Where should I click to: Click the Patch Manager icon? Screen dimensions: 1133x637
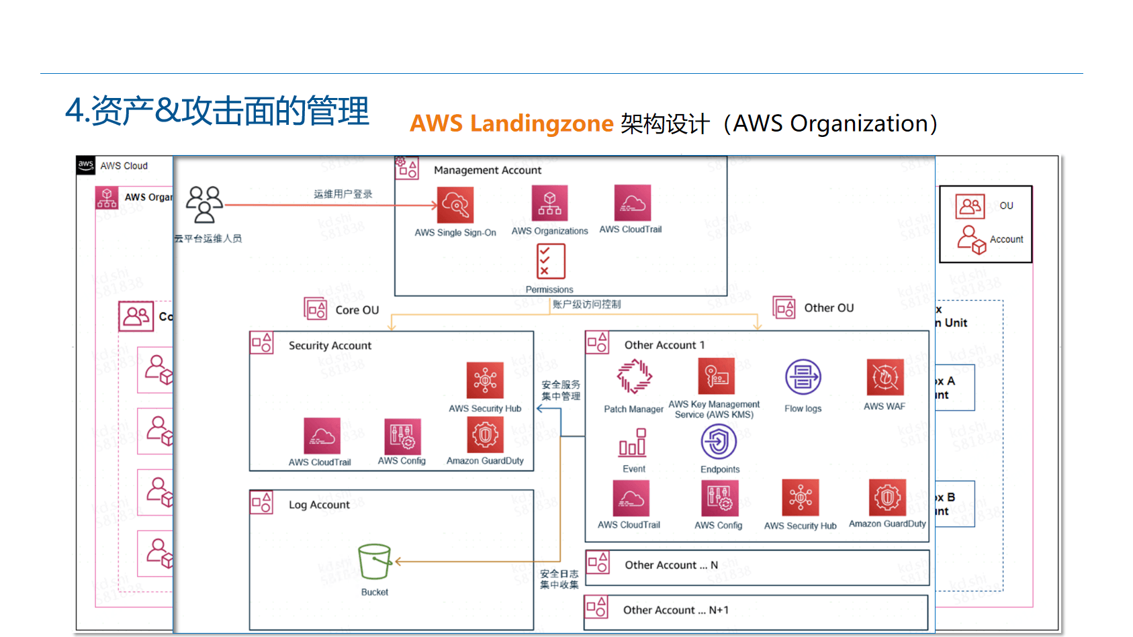tap(634, 377)
